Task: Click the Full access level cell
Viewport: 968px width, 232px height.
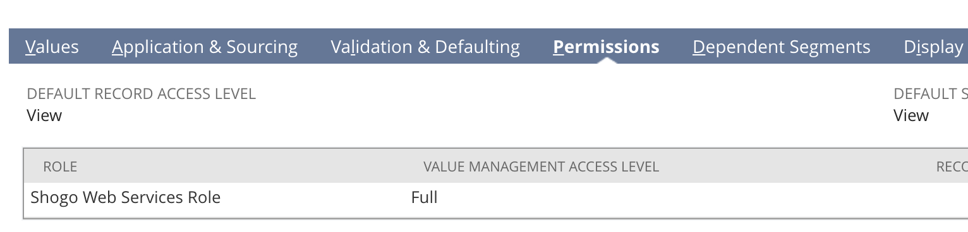Action: (x=424, y=197)
